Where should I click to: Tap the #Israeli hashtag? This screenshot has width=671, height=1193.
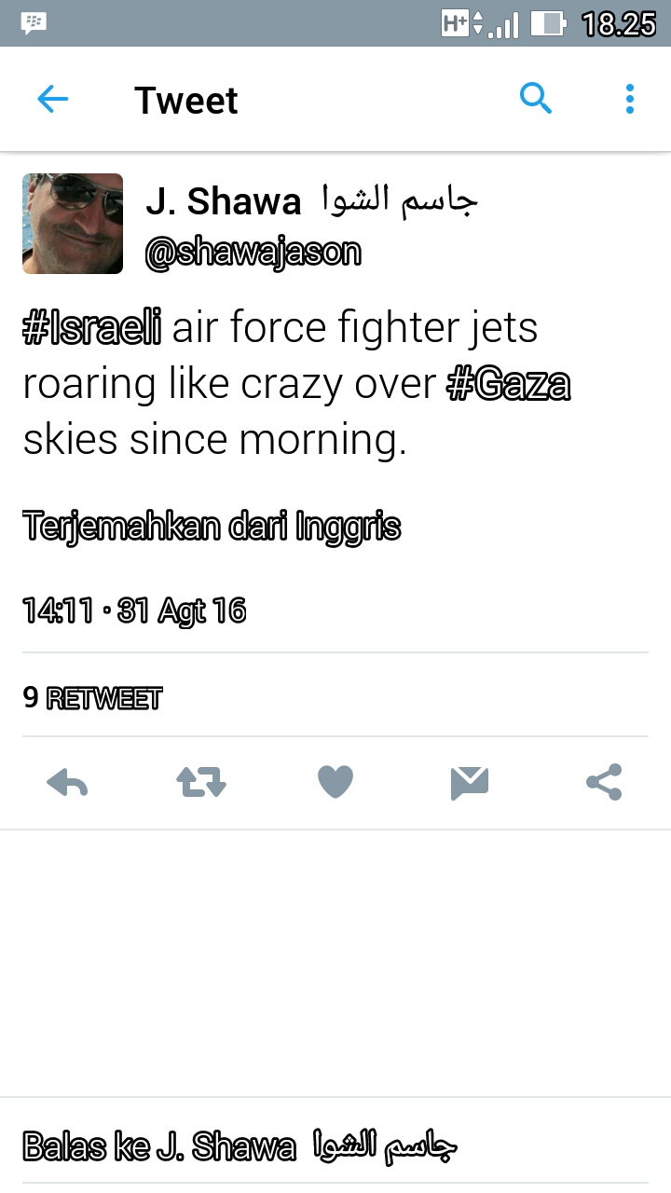[92, 328]
